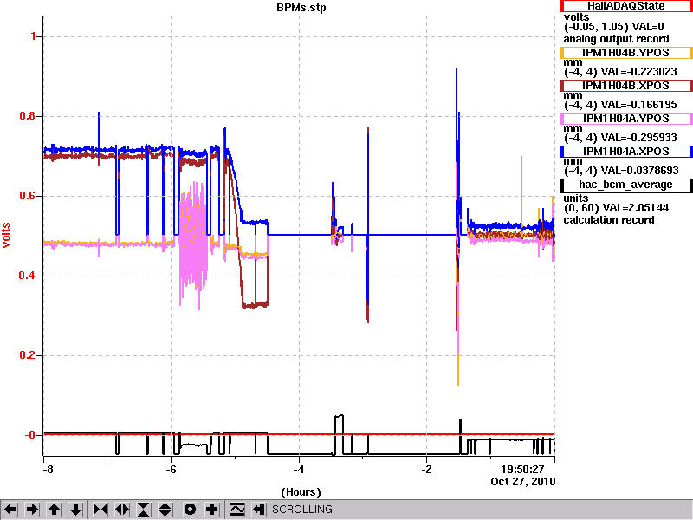Pan the graph down with arrow button
The width and height of the screenshot is (693, 520).
coord(75,510)
